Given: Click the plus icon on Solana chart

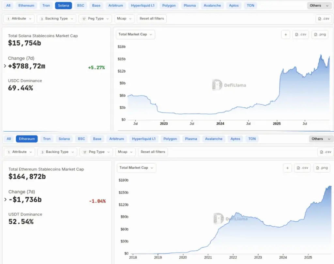Looking at the screenshot, I should [x=285, y=34].
